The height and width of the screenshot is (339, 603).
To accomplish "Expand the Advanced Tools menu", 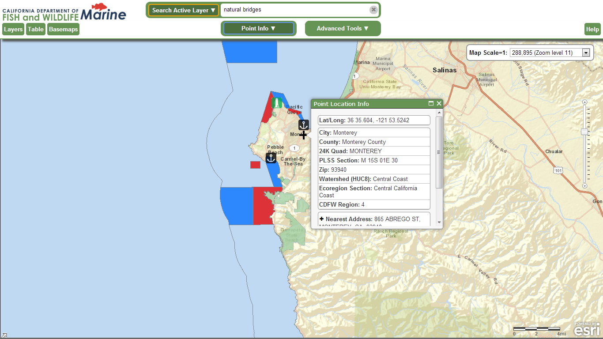I will coord(343,28).
